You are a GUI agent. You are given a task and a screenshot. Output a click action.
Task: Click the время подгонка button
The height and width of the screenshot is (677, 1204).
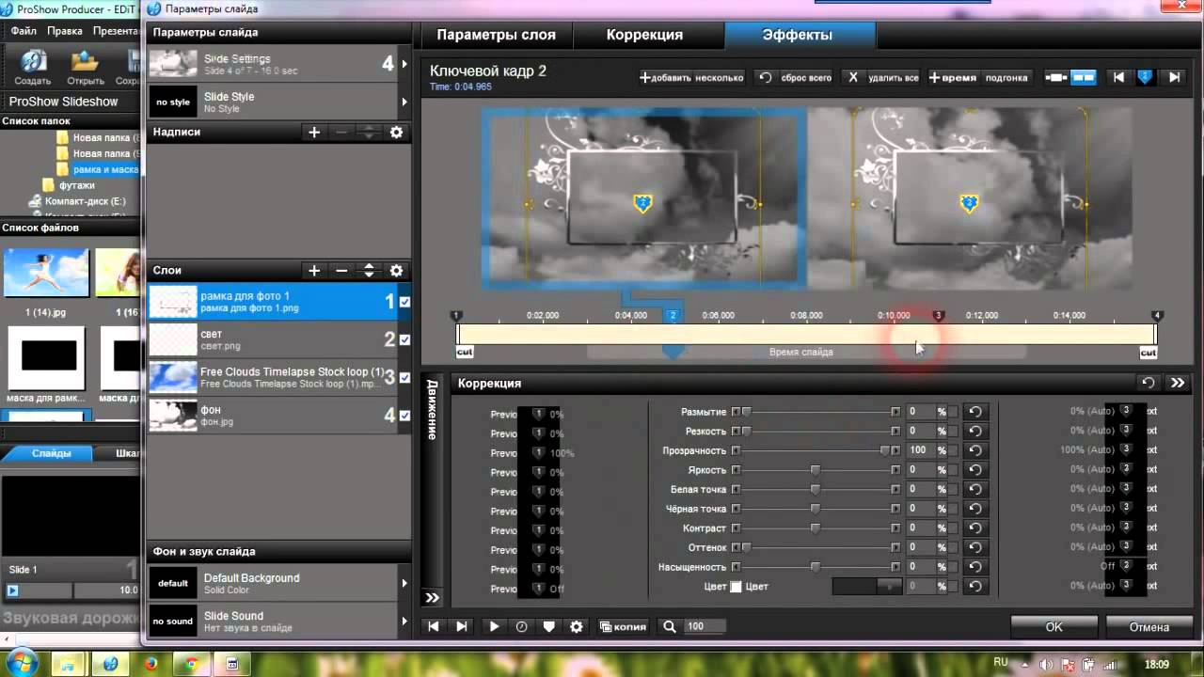click(x=979, y=78)
